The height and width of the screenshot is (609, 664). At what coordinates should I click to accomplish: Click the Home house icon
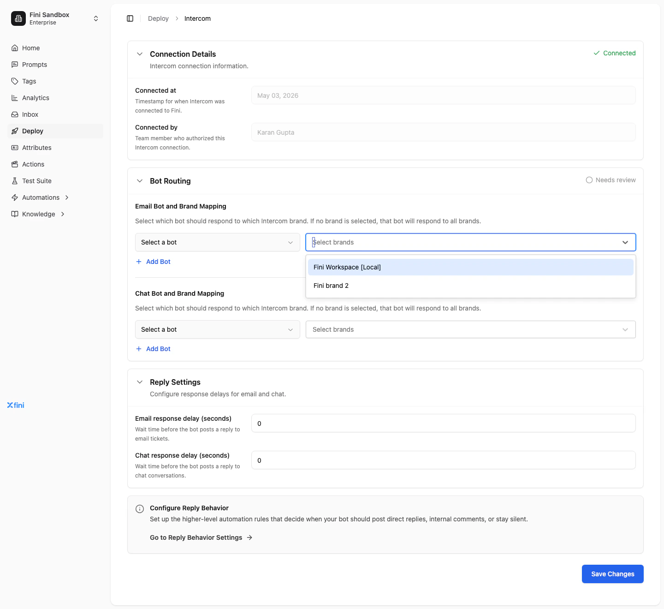[15, 48]
